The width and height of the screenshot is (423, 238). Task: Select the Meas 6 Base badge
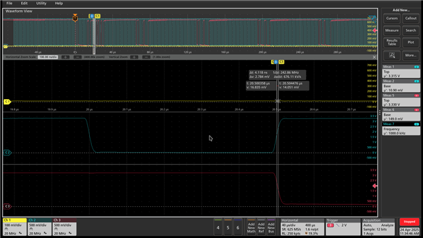click(x=401, y=114)
